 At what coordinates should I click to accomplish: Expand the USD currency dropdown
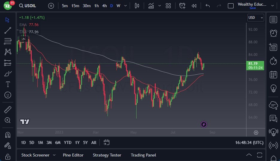coord(256,18)
